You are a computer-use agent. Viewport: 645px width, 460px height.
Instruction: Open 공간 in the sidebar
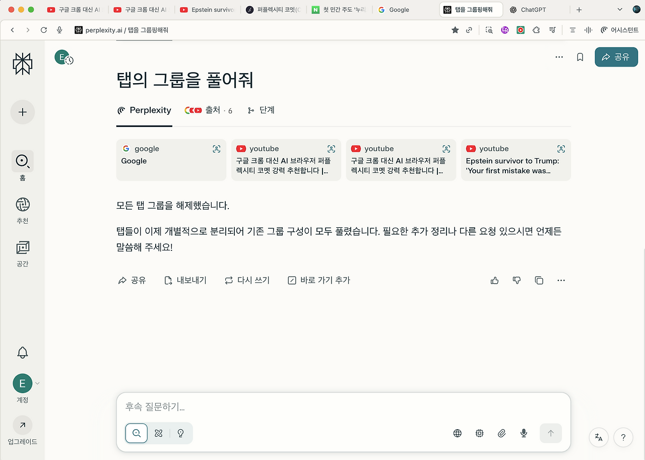point(23,253)
